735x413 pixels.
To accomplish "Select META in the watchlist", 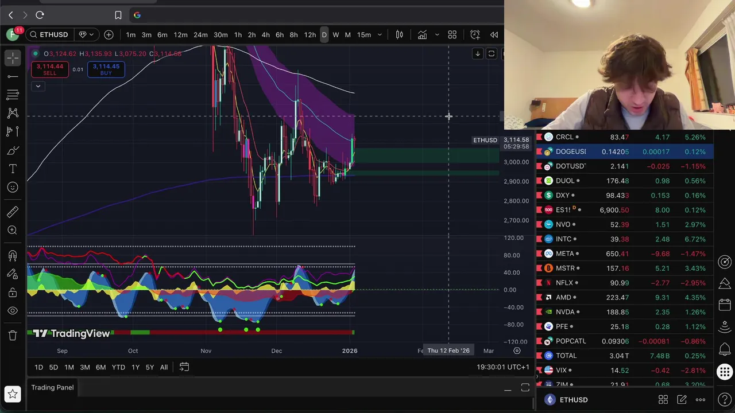I will click(x=625, y=254).
